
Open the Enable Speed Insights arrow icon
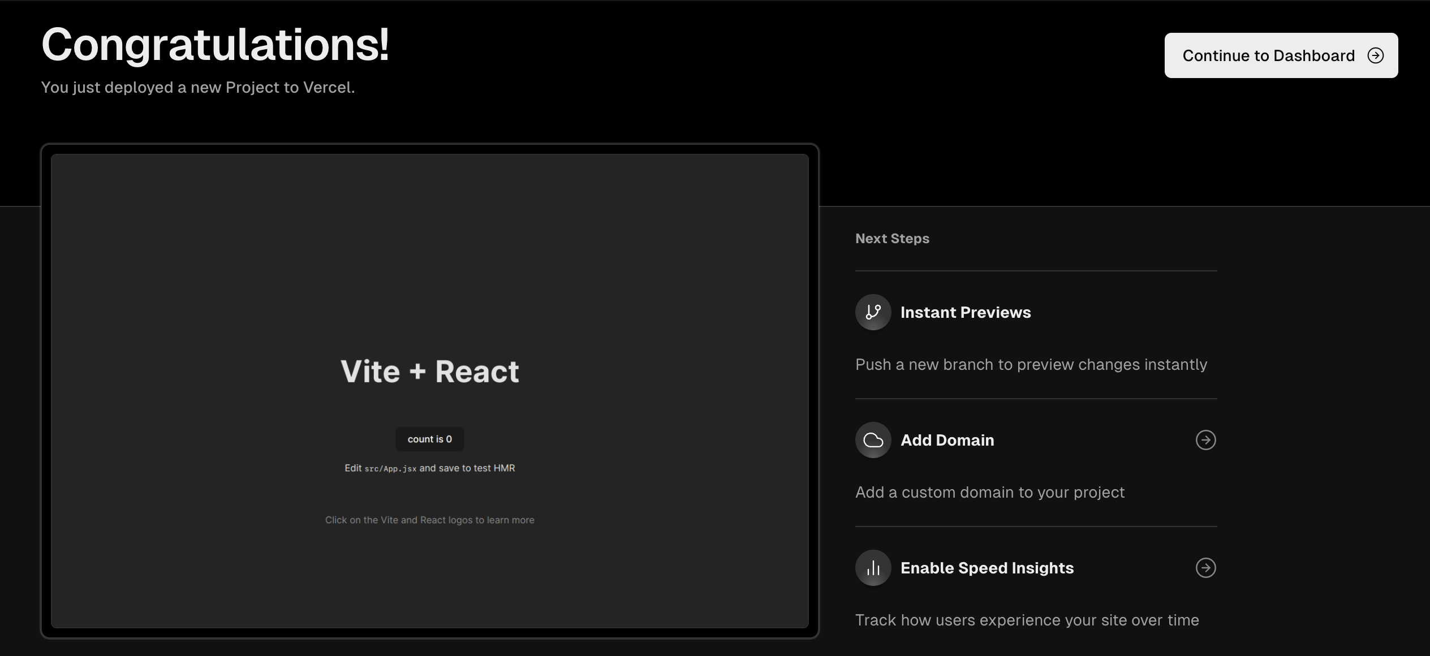pyautogui.click(x=1206, y=568)
